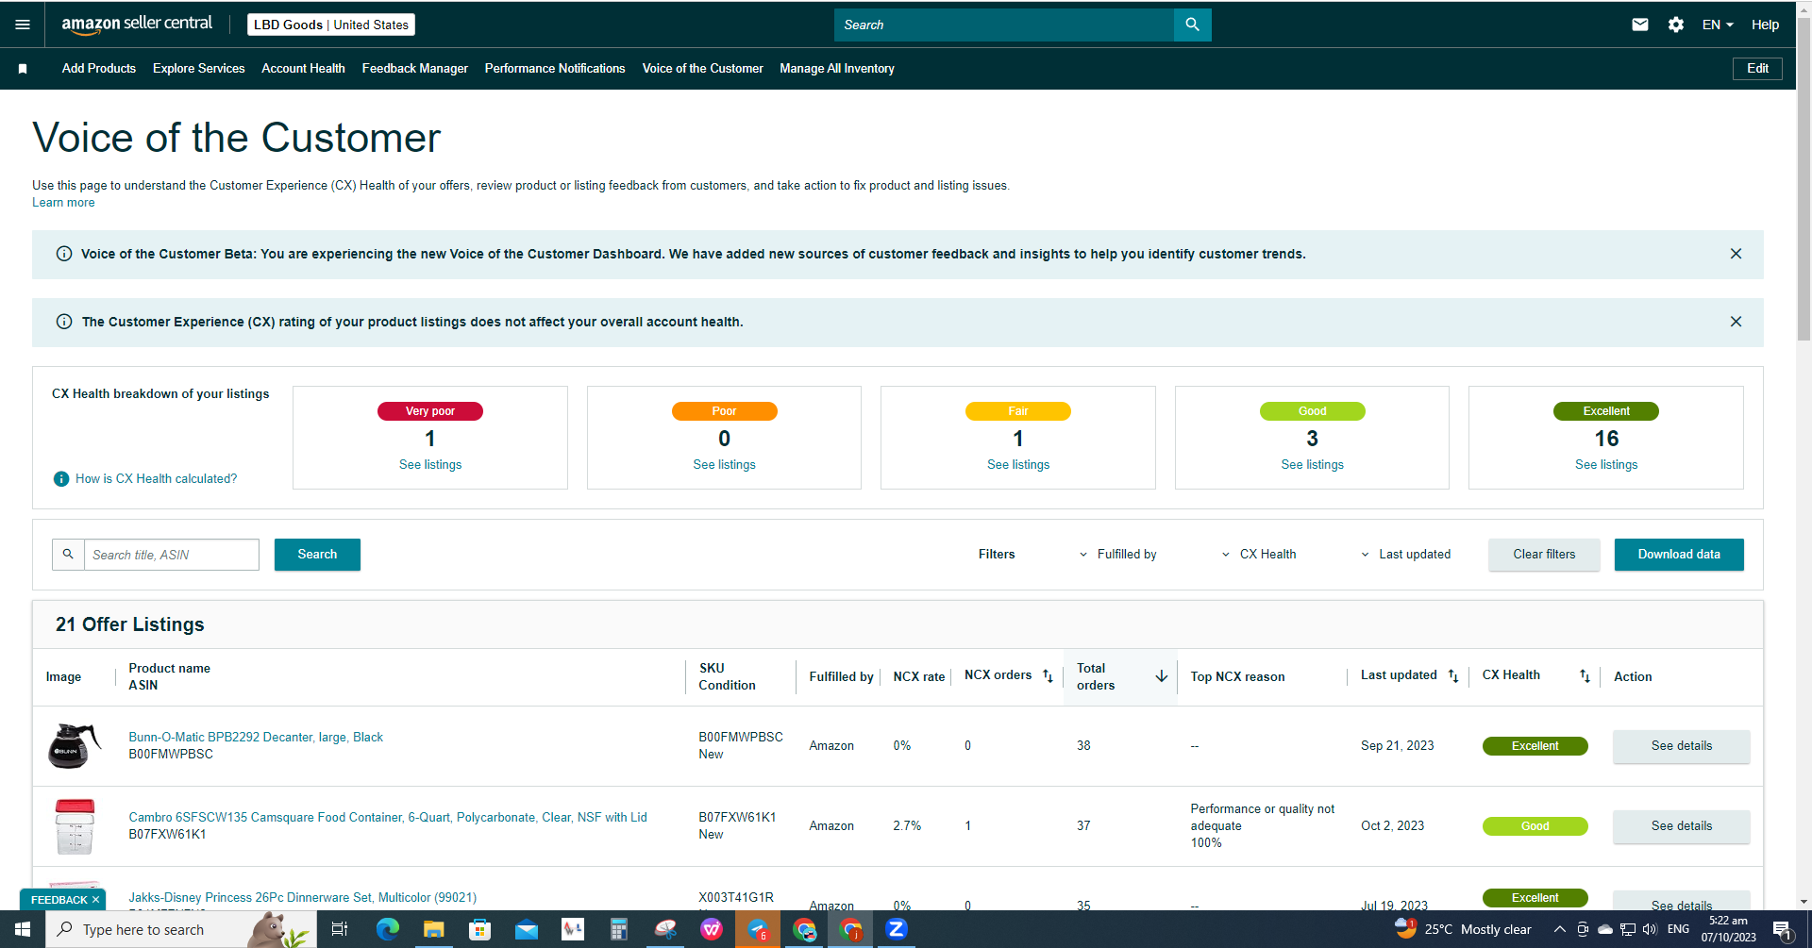The image size is (1812, 948).
Task: Open Manage All Inventory
Action: (x=837, y=69)
